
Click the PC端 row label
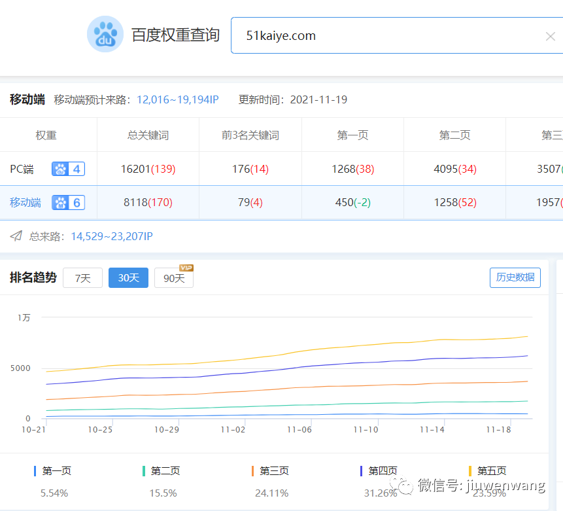[x=22, y=169]
